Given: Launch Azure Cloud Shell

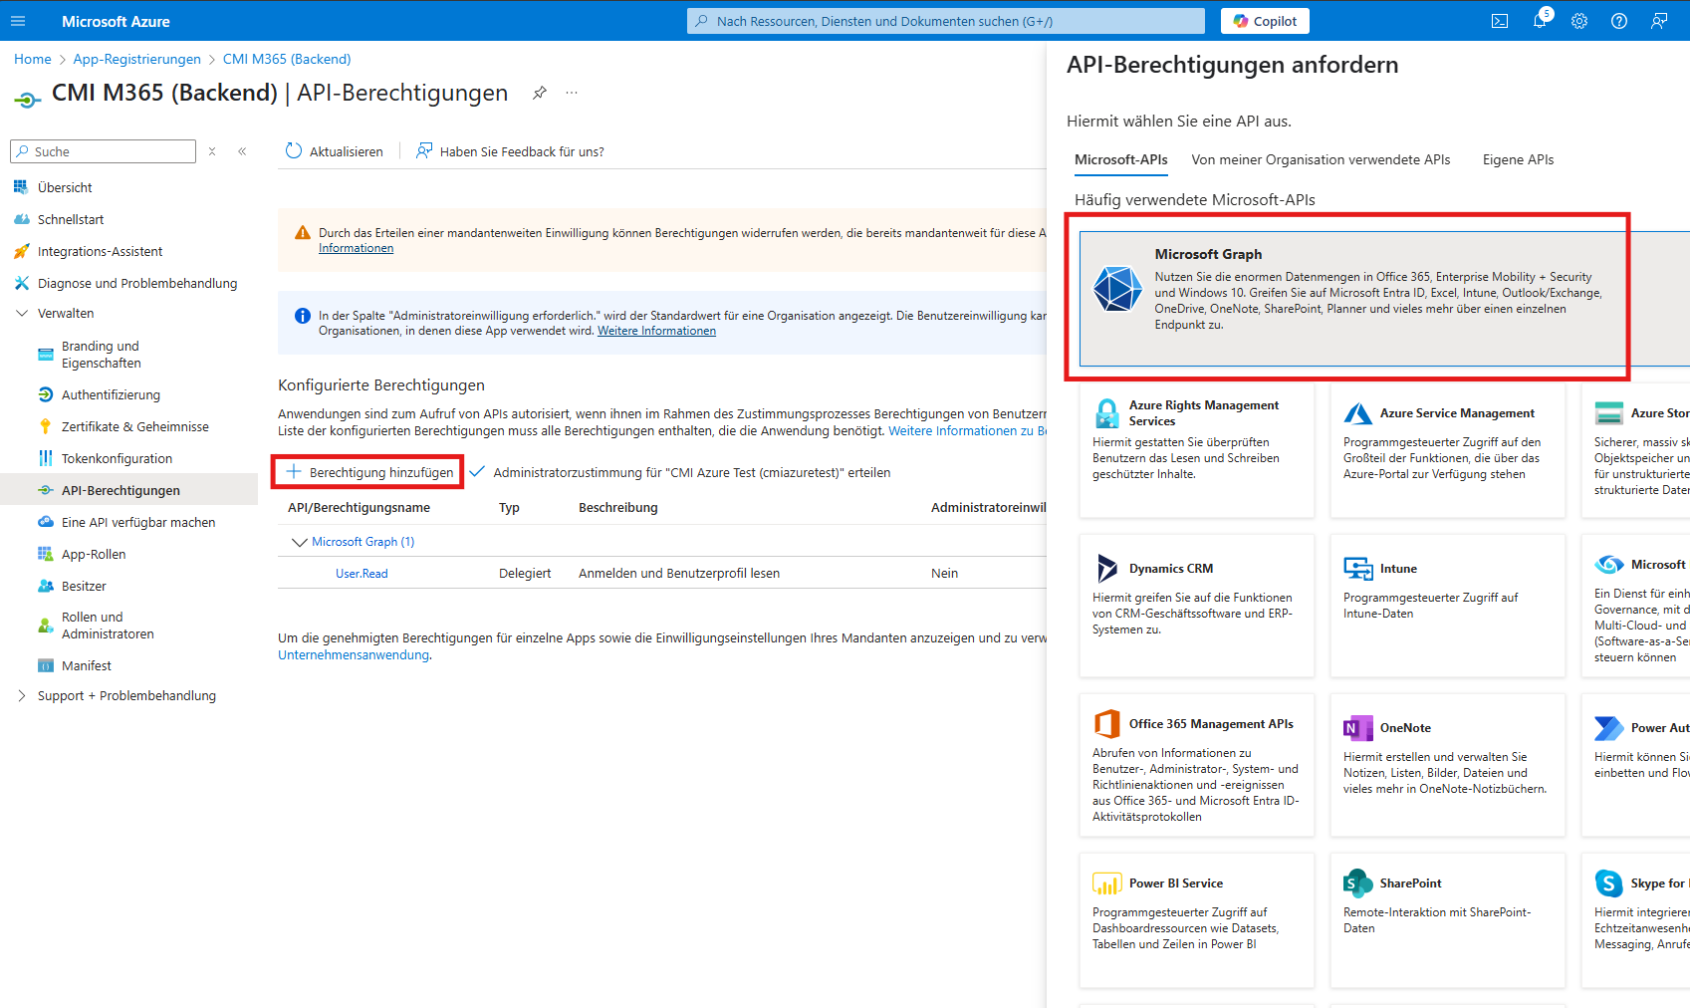Looking at the screenshot, I should (x=1500, y=20).
